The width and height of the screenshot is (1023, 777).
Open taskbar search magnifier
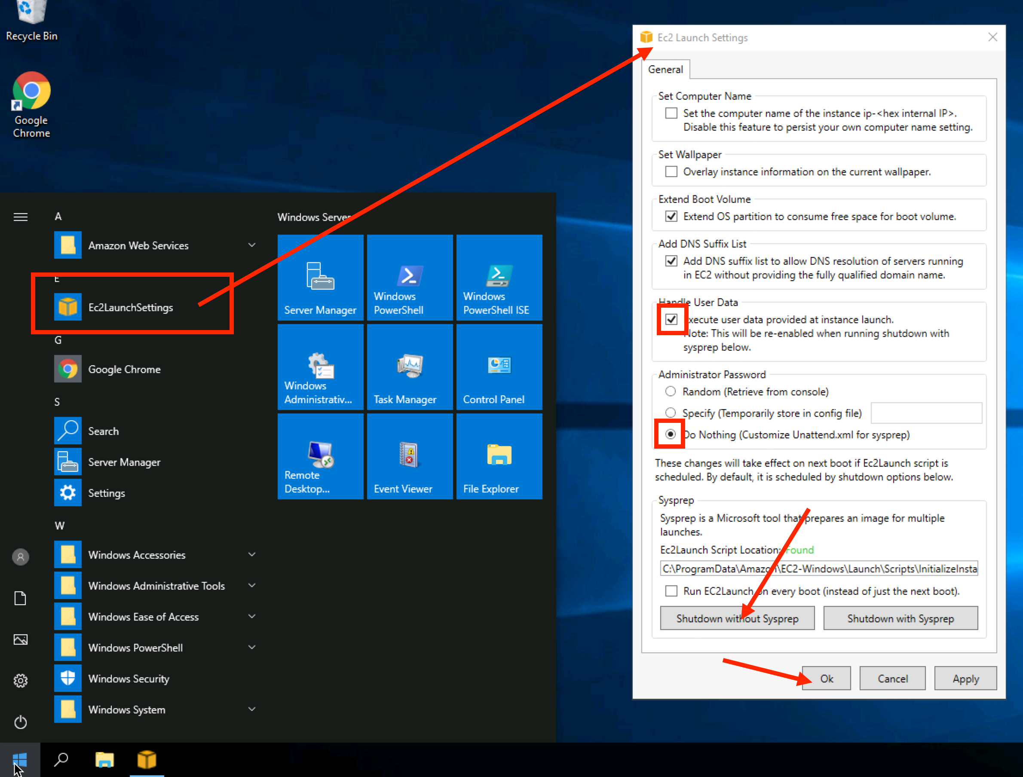pos(61,760)
